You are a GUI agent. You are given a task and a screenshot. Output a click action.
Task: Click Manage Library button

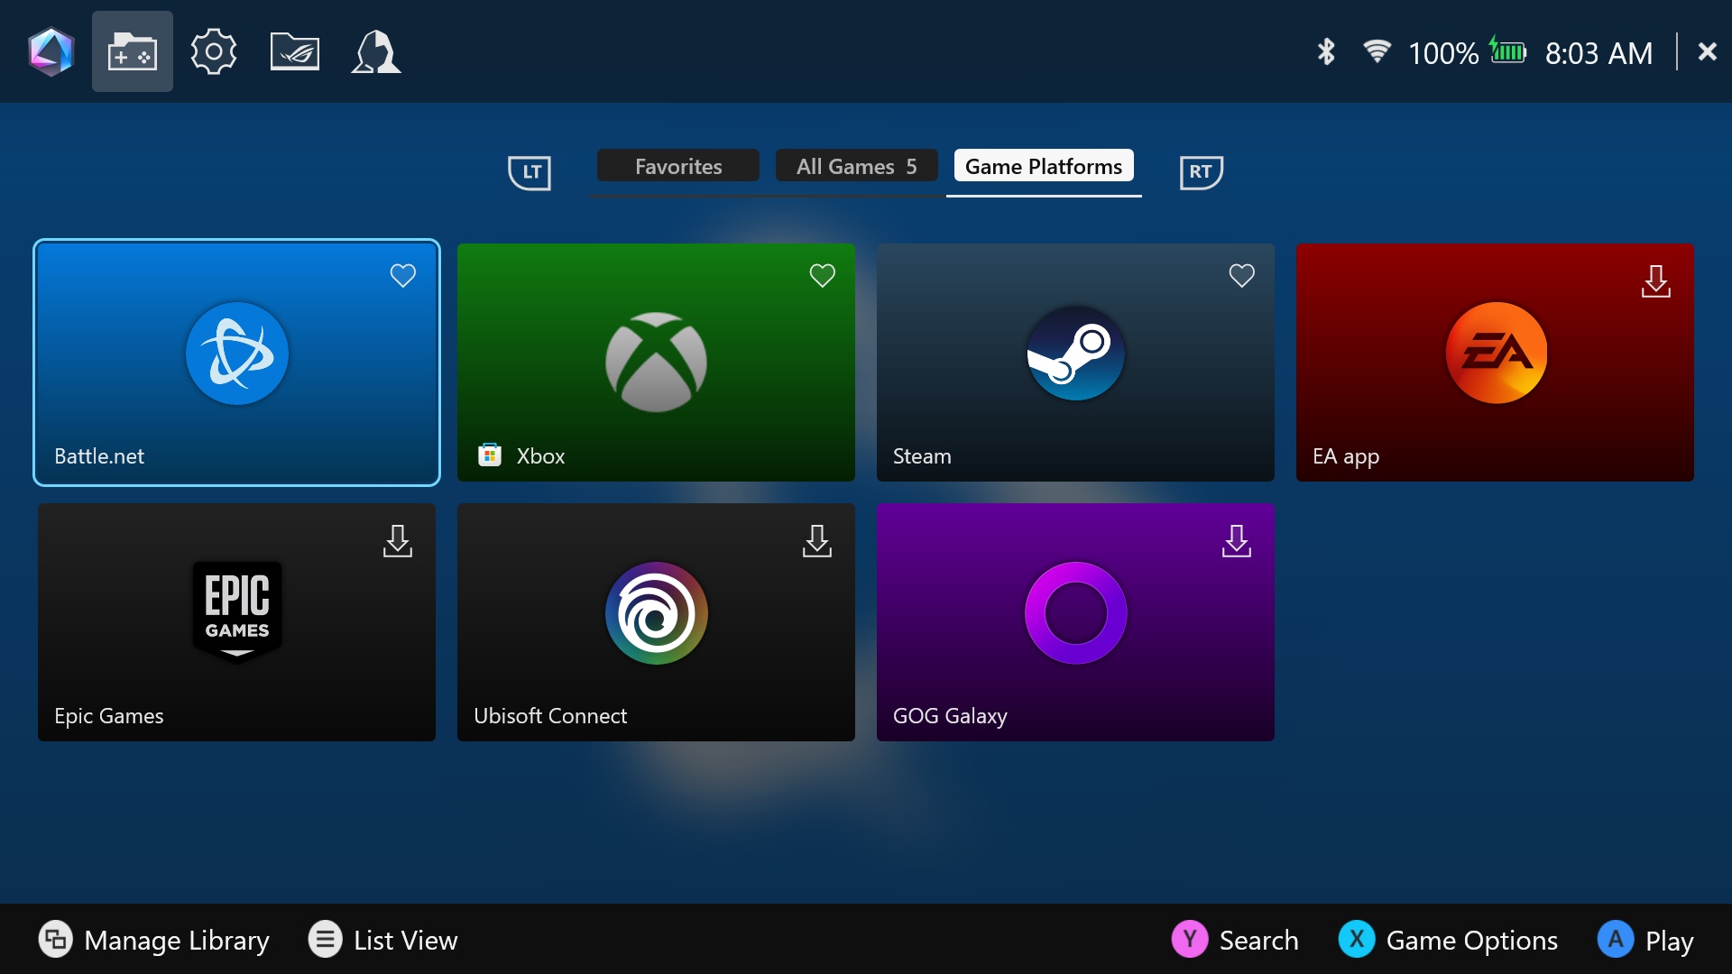[153, 940]
